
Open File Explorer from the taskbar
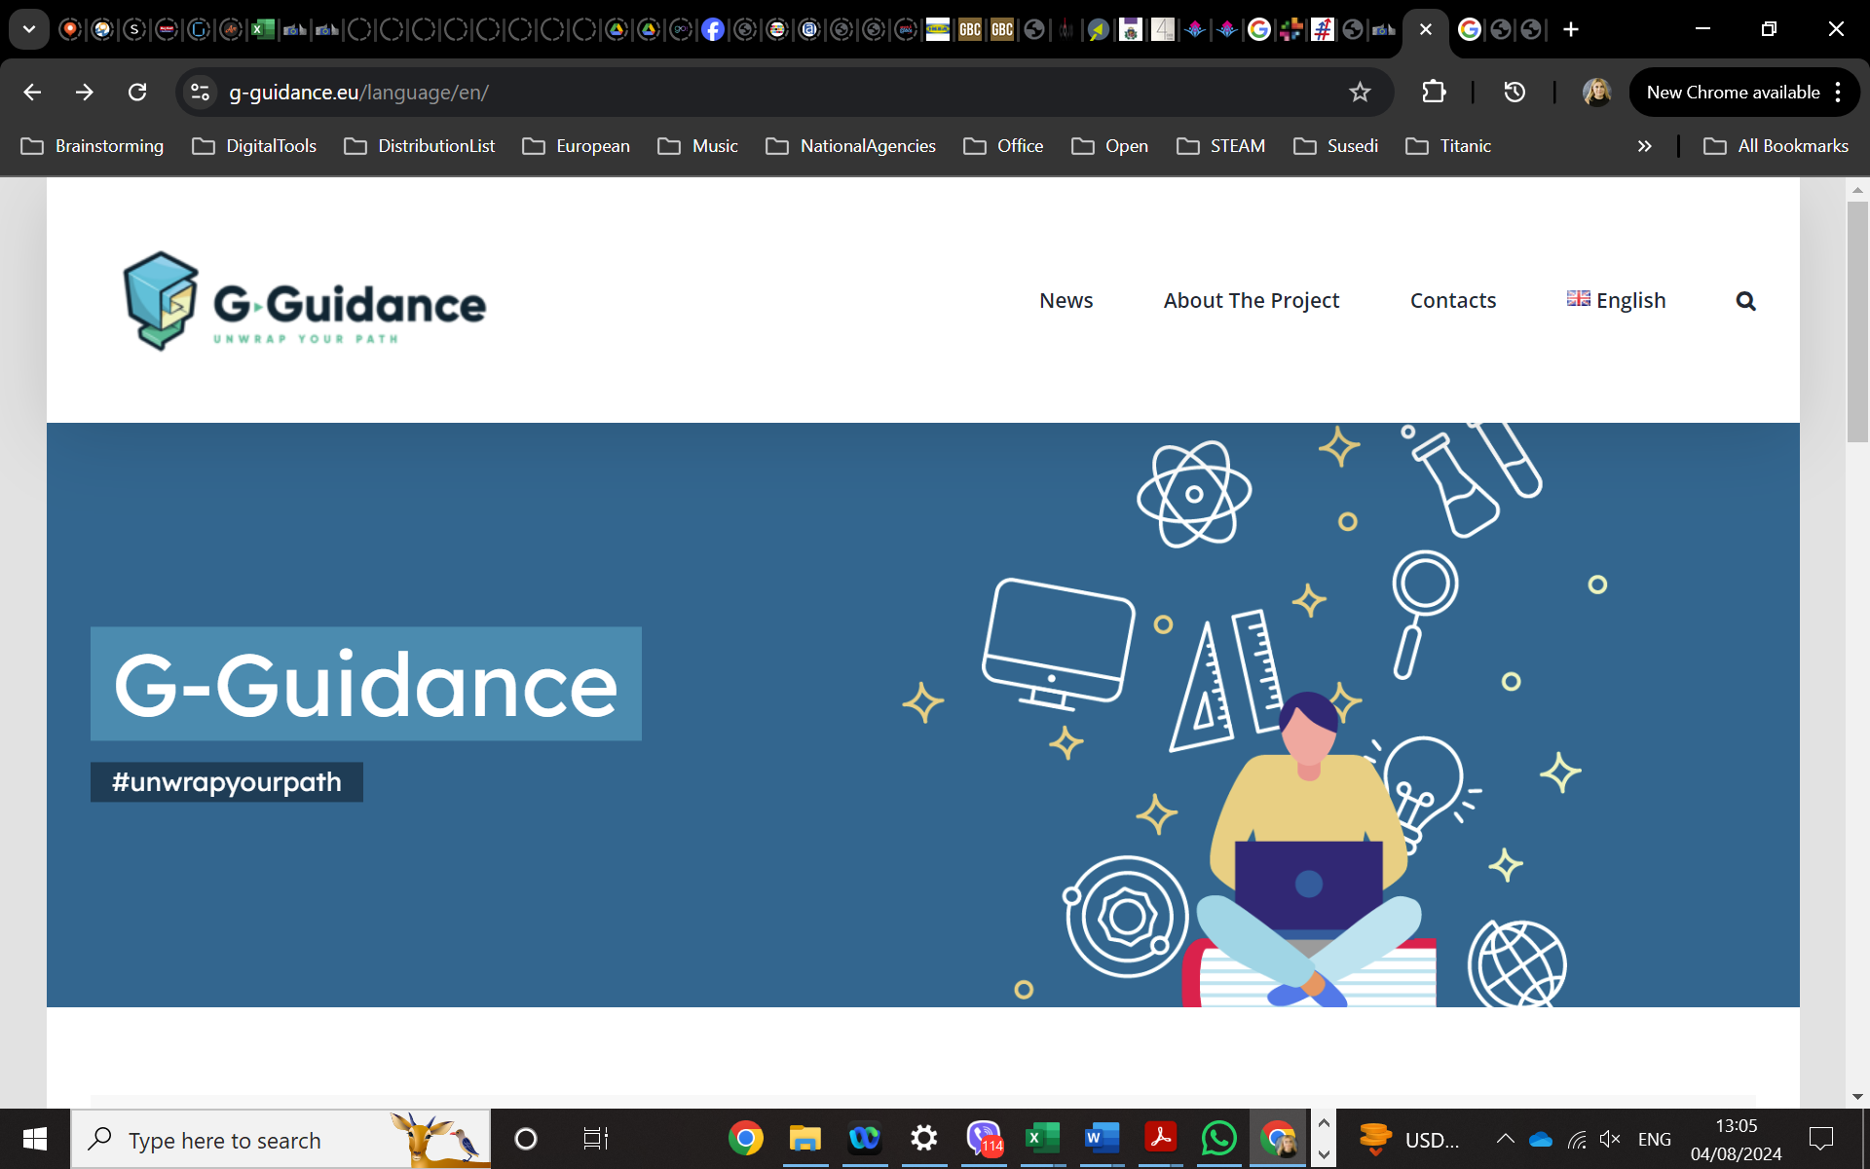(x=805, y=1139)
